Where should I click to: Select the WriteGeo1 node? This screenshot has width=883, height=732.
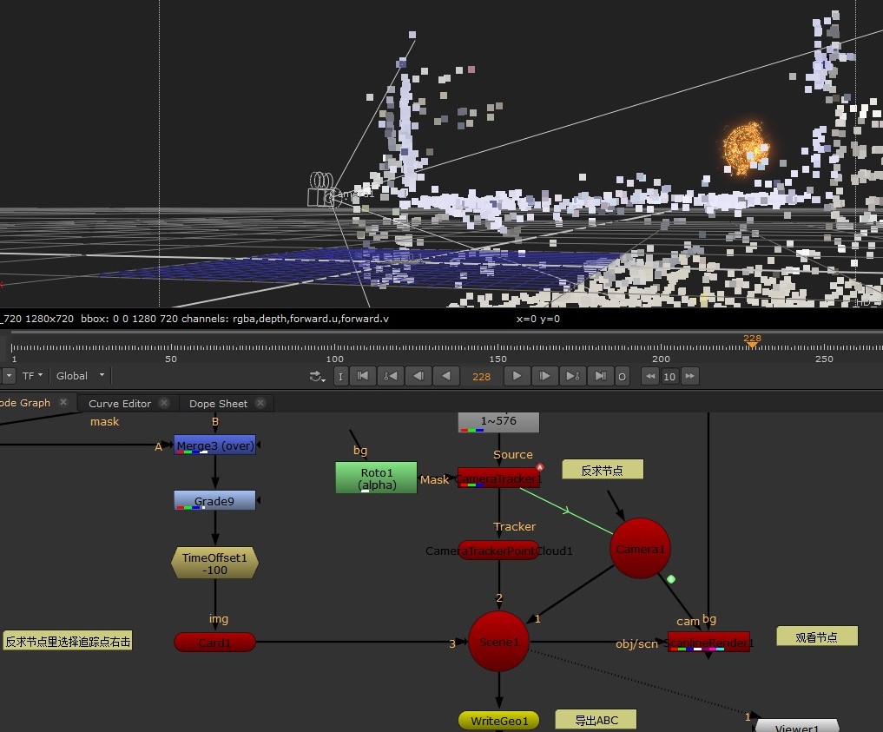[498, 721]
